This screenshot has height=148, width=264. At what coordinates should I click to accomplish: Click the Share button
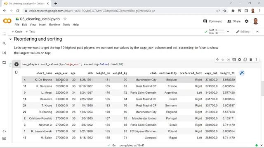pos(234,21)
